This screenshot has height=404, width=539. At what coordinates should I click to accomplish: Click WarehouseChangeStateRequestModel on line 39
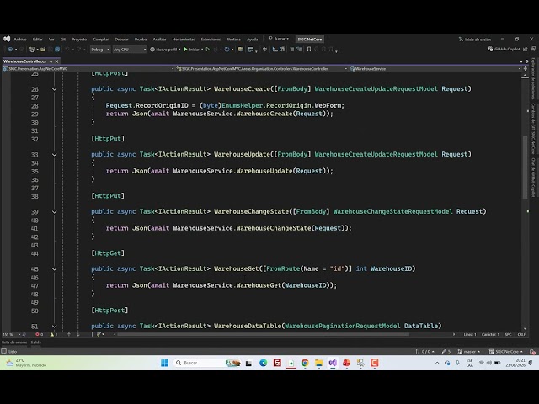pyautogui.click(x=393, y=211)
